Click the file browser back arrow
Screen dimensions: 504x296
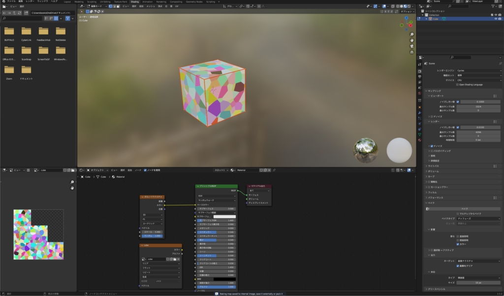click(x=4, y=13)
